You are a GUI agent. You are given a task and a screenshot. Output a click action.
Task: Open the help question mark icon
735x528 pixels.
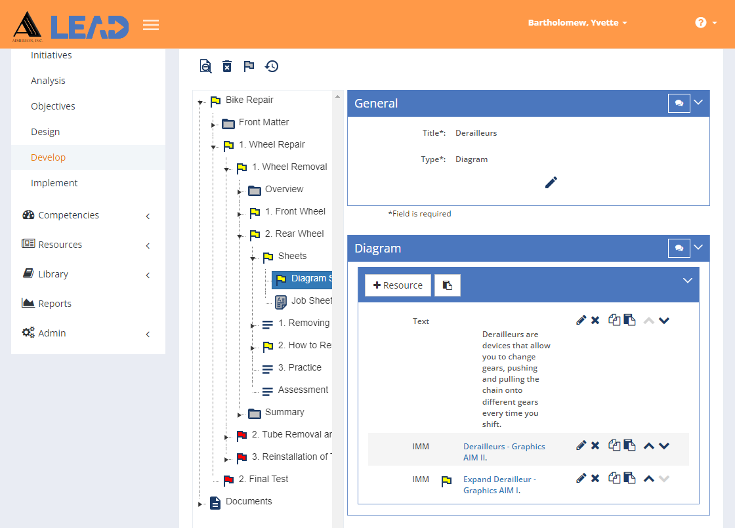click(x=701, y=22)
